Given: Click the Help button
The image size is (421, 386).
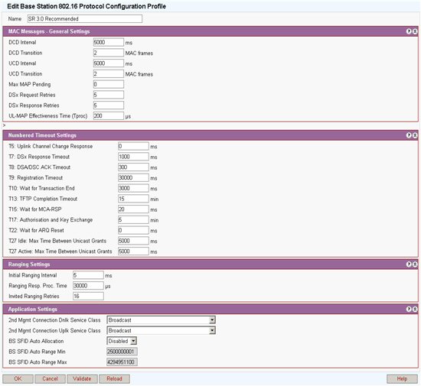Looking at the screenshot, I should 402,379.
